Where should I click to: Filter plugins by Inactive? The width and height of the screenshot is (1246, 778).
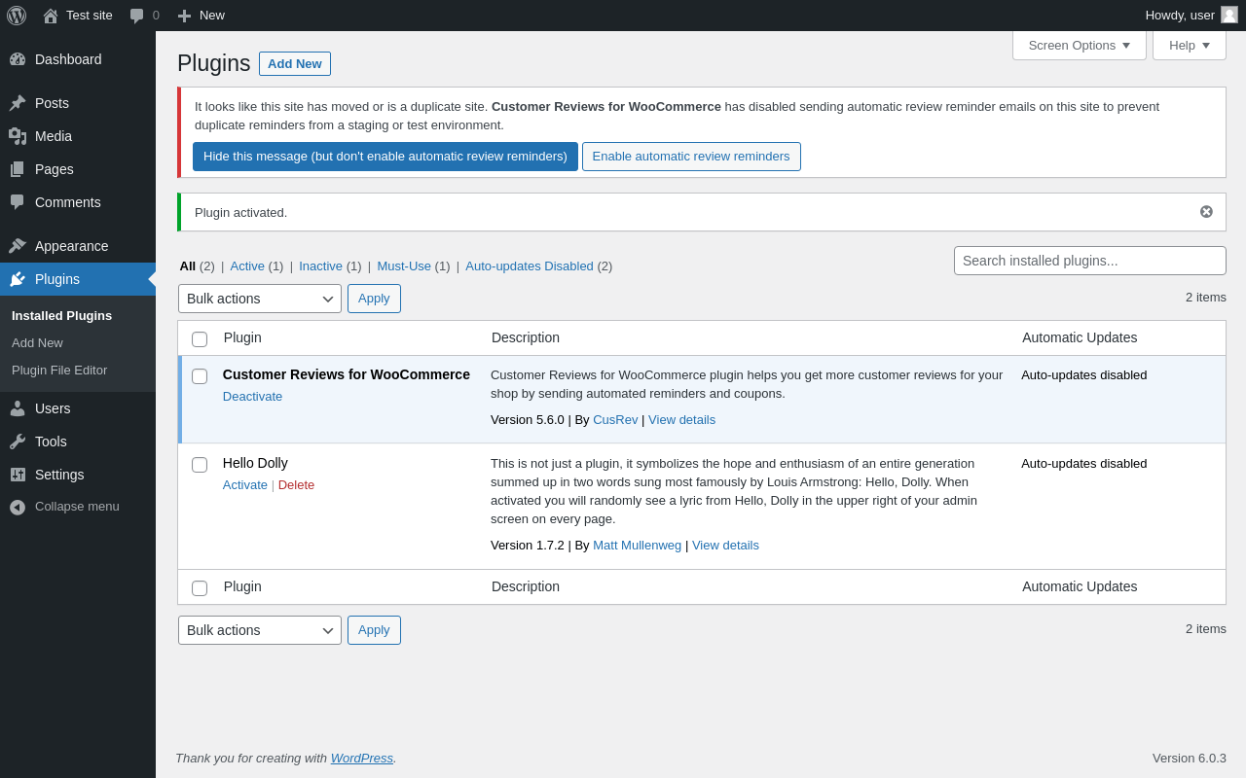[x=320, y=266]
